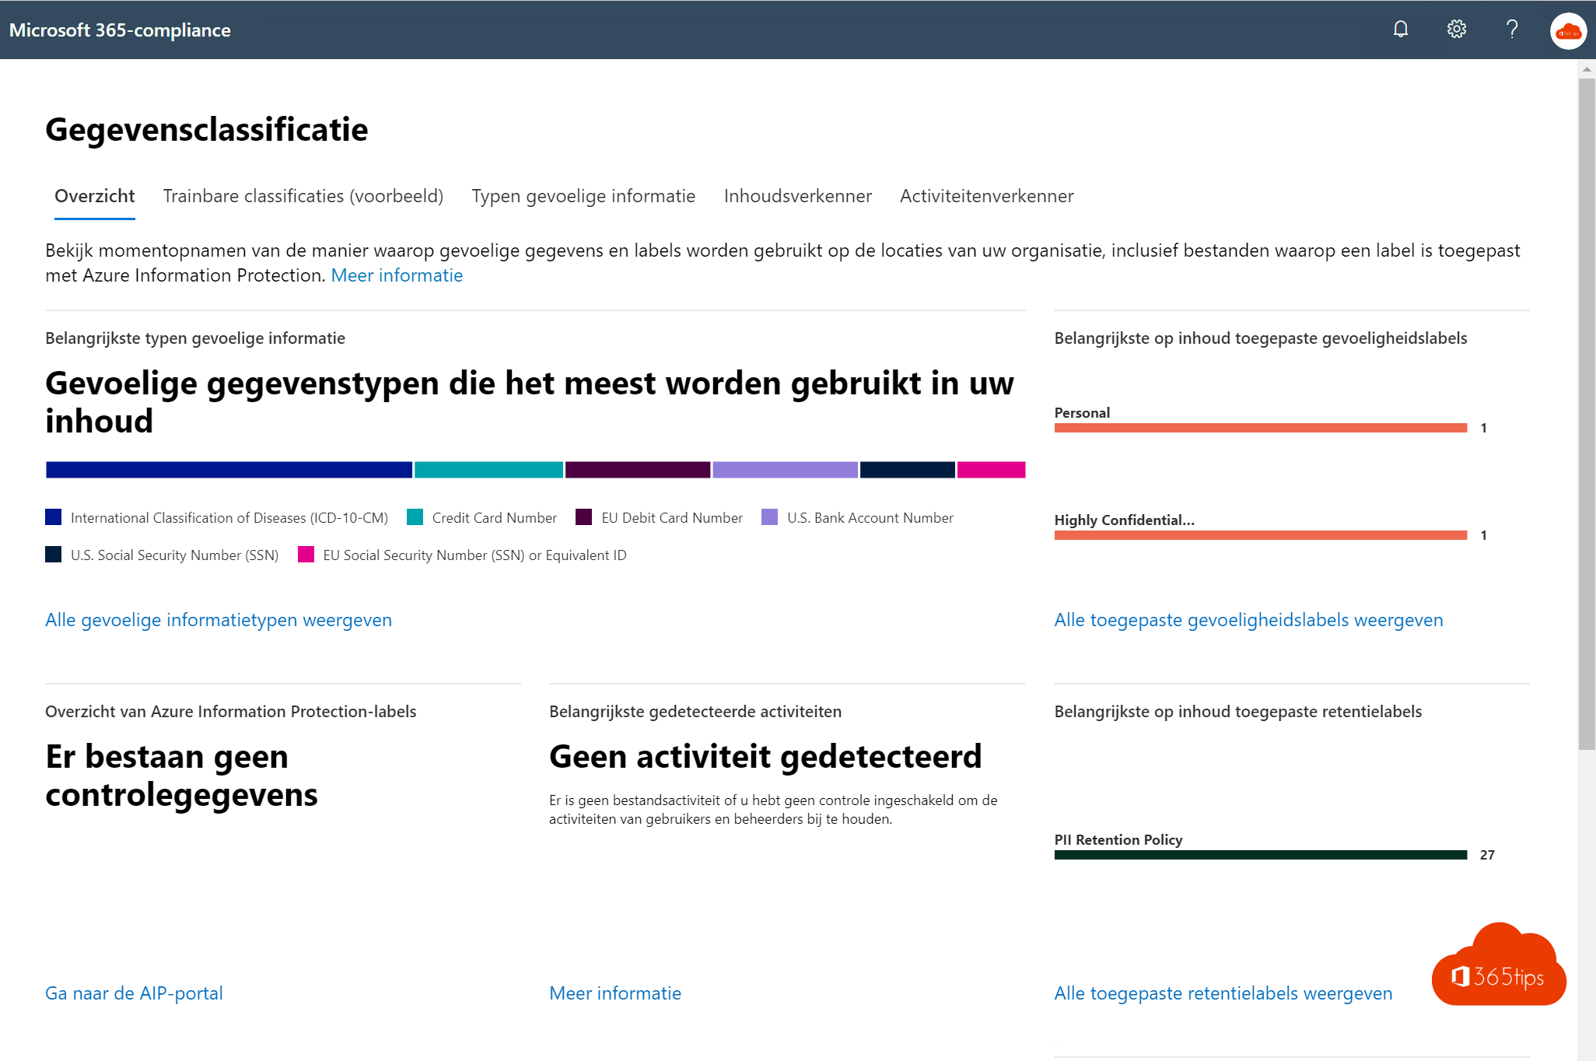This screenshot has height=1061, width=1596.
Task: Click the scrollbar up arrow
Action: (1587, 69)
